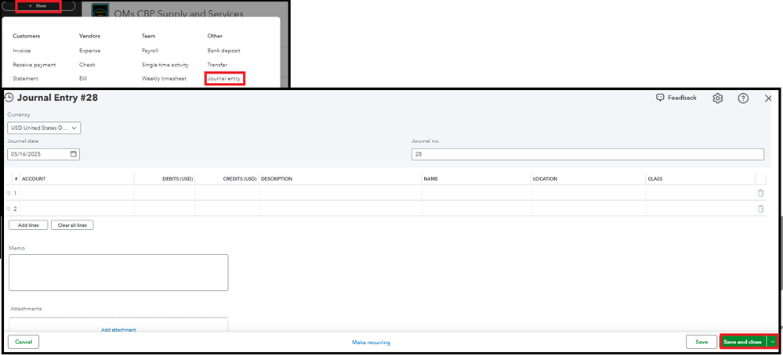Click the drag handle of line 1
This screenshot has height=355, width=783.
[8, 192]
